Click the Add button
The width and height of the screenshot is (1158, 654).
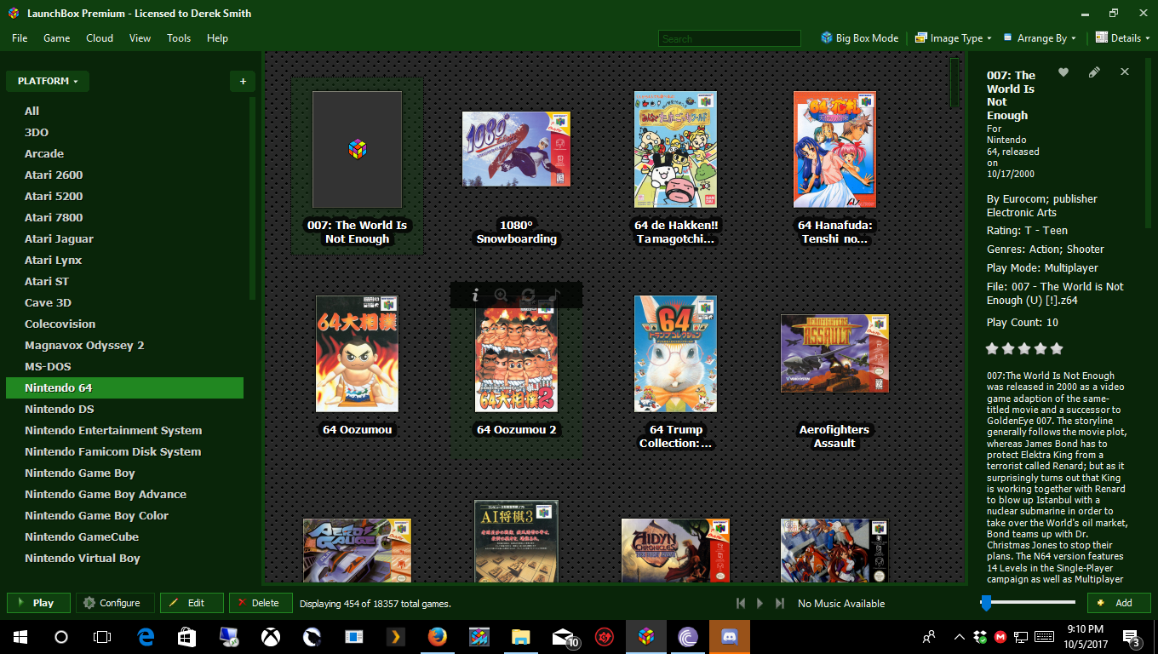pyautogui.click(x=1119, y=603)
